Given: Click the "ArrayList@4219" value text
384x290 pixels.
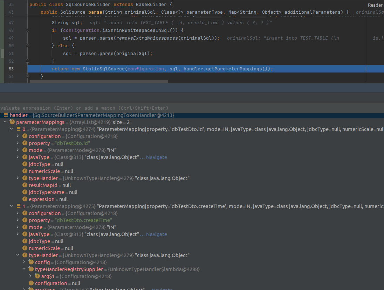Looking at the screenshot, I should coord(90,122).
